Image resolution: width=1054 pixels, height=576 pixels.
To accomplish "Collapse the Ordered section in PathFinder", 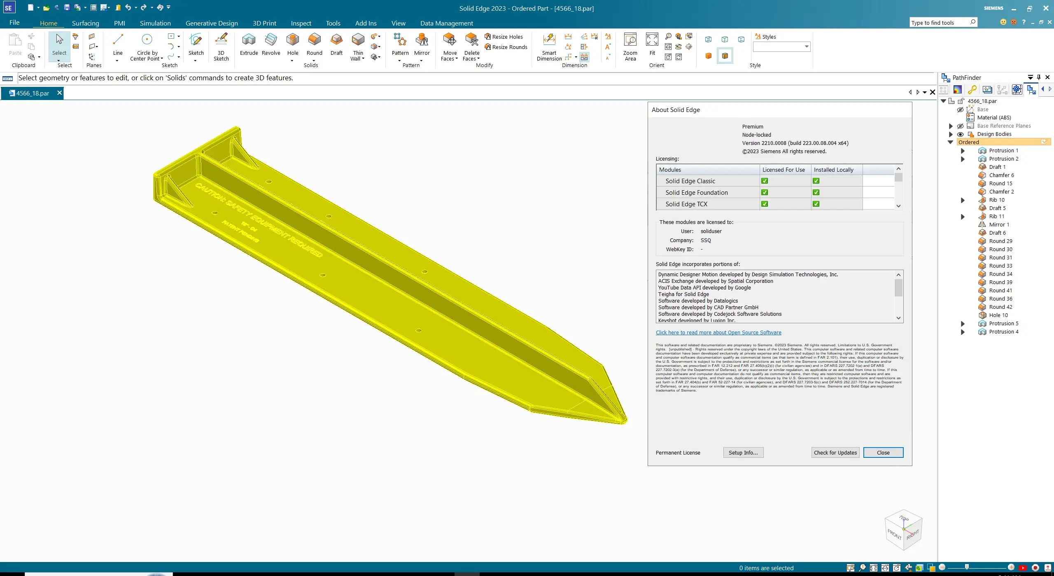I will pos(950,142).
